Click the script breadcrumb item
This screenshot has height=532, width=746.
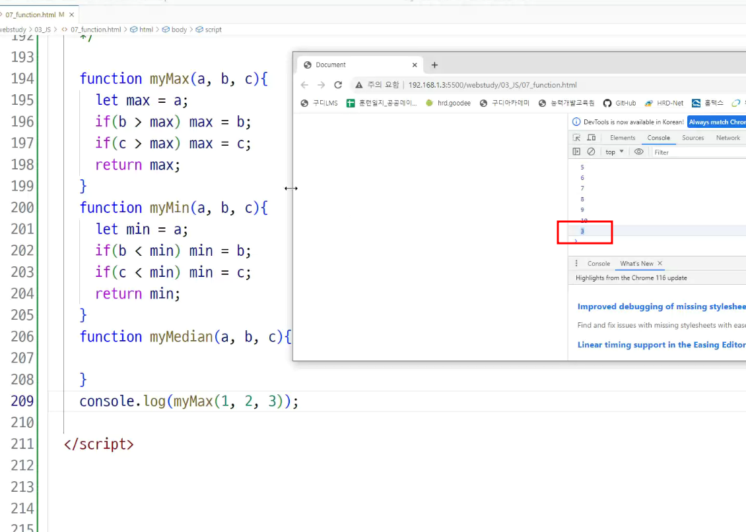[x=209, y=30]
